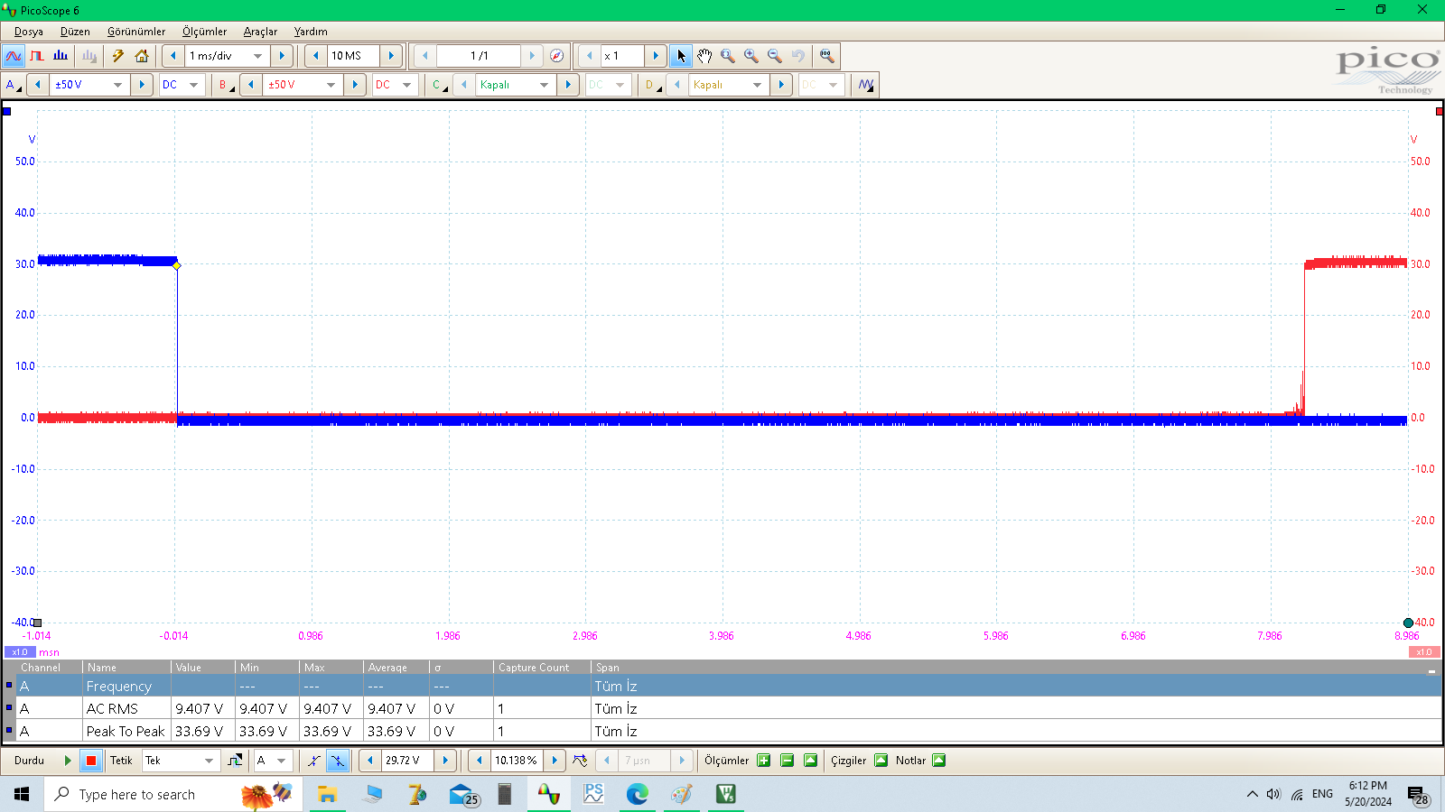Expand Channel A ±50 V range dropdown
1445x812 pixels.
click(117, 85)
